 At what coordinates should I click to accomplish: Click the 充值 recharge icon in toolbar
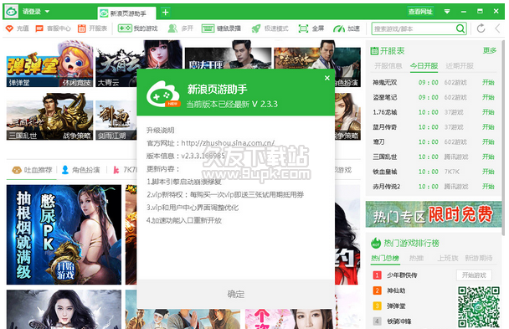9,28
